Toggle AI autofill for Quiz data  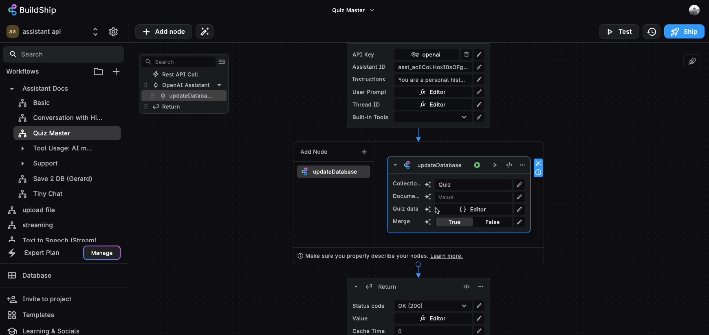coord(428,209)
